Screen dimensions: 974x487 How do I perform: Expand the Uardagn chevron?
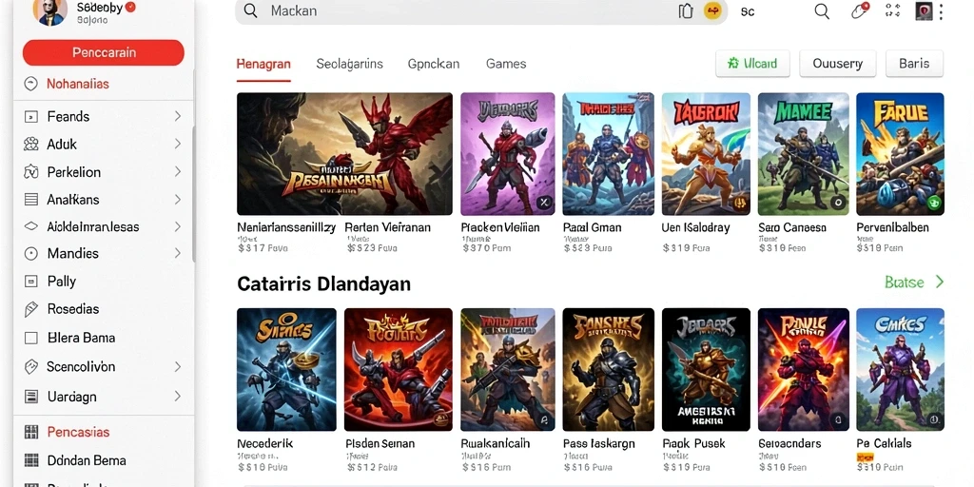(177, 397)
